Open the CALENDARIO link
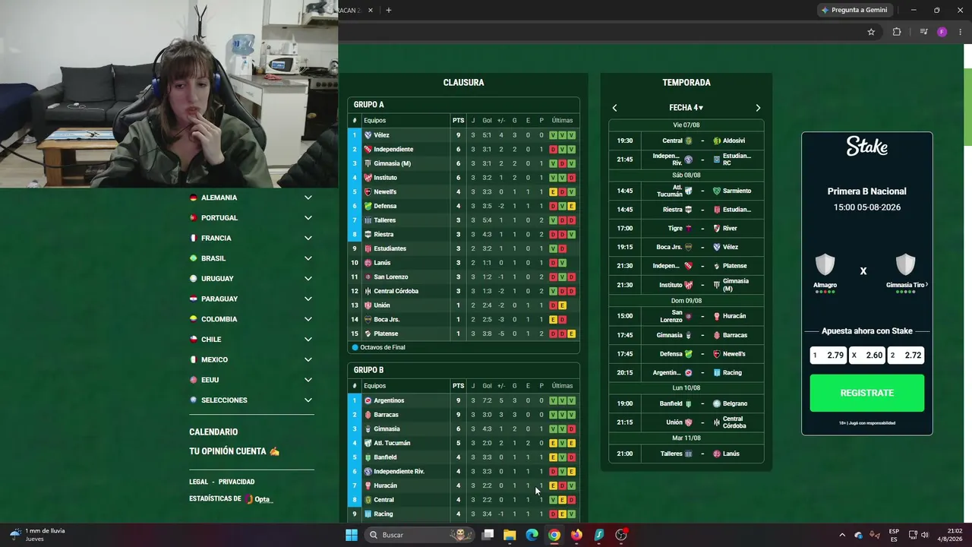Screen dimensions: 972x547 tap(213, 432)
